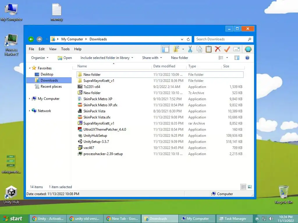Viewport: 298px width, 223px height.
Task: Open the View menu
Action: [53, 49]
